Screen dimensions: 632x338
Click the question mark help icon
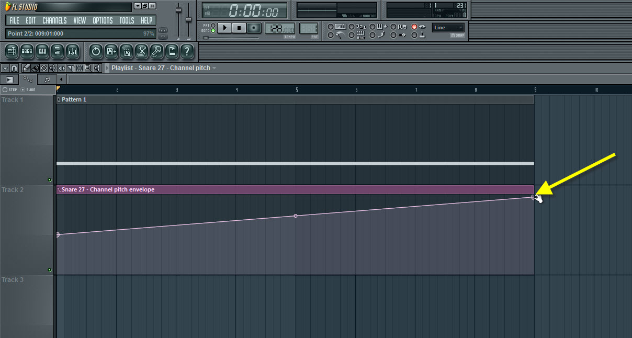click(x=187, y=51)
